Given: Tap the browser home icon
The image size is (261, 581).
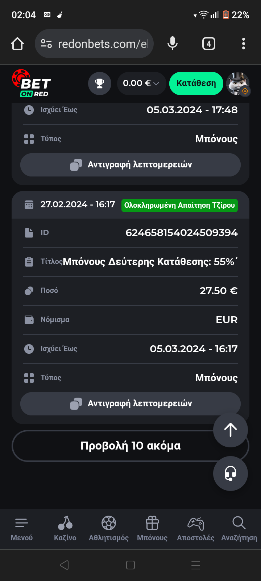Looking at the screenshot, I should pyautogui.click(x=17, y=44).
